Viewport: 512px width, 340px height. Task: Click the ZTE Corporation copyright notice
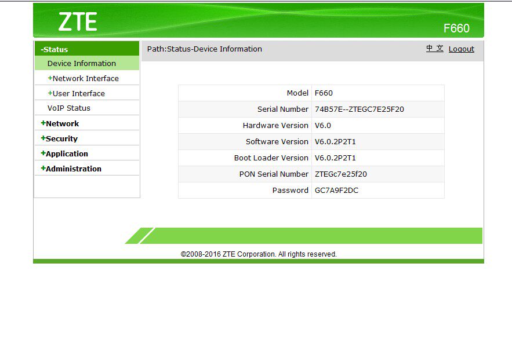tap(259, 254)
